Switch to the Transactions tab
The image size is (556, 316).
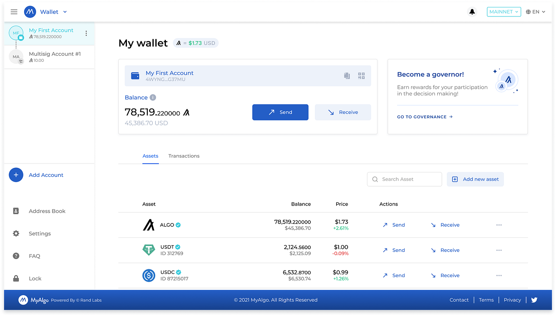tap(183, 156)
